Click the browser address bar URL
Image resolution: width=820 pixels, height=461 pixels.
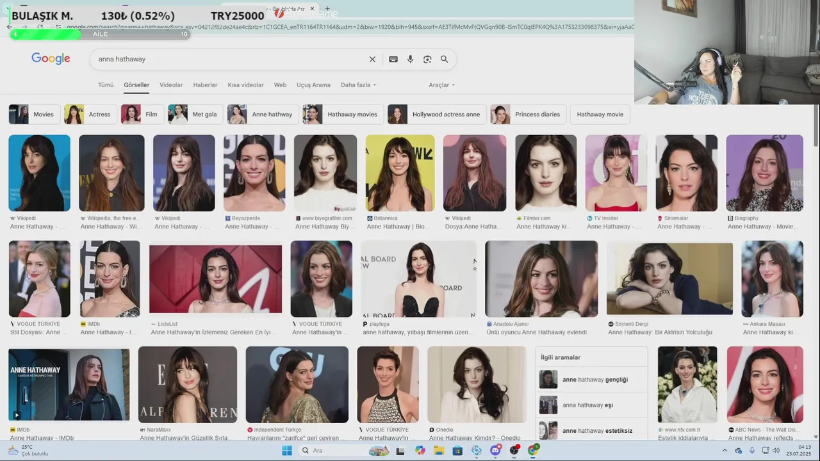pyautogui.click(x=350, y=27)
